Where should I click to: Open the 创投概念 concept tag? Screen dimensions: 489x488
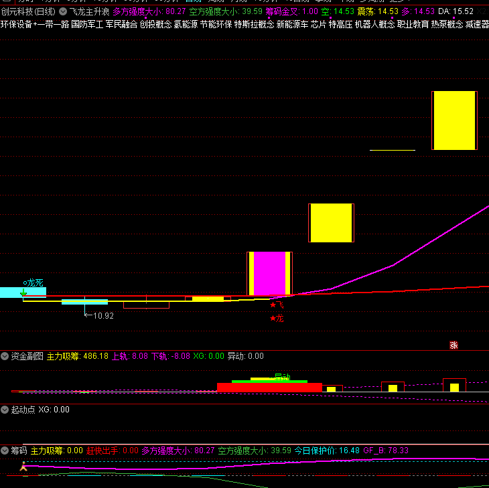click(x=155, y=24)
